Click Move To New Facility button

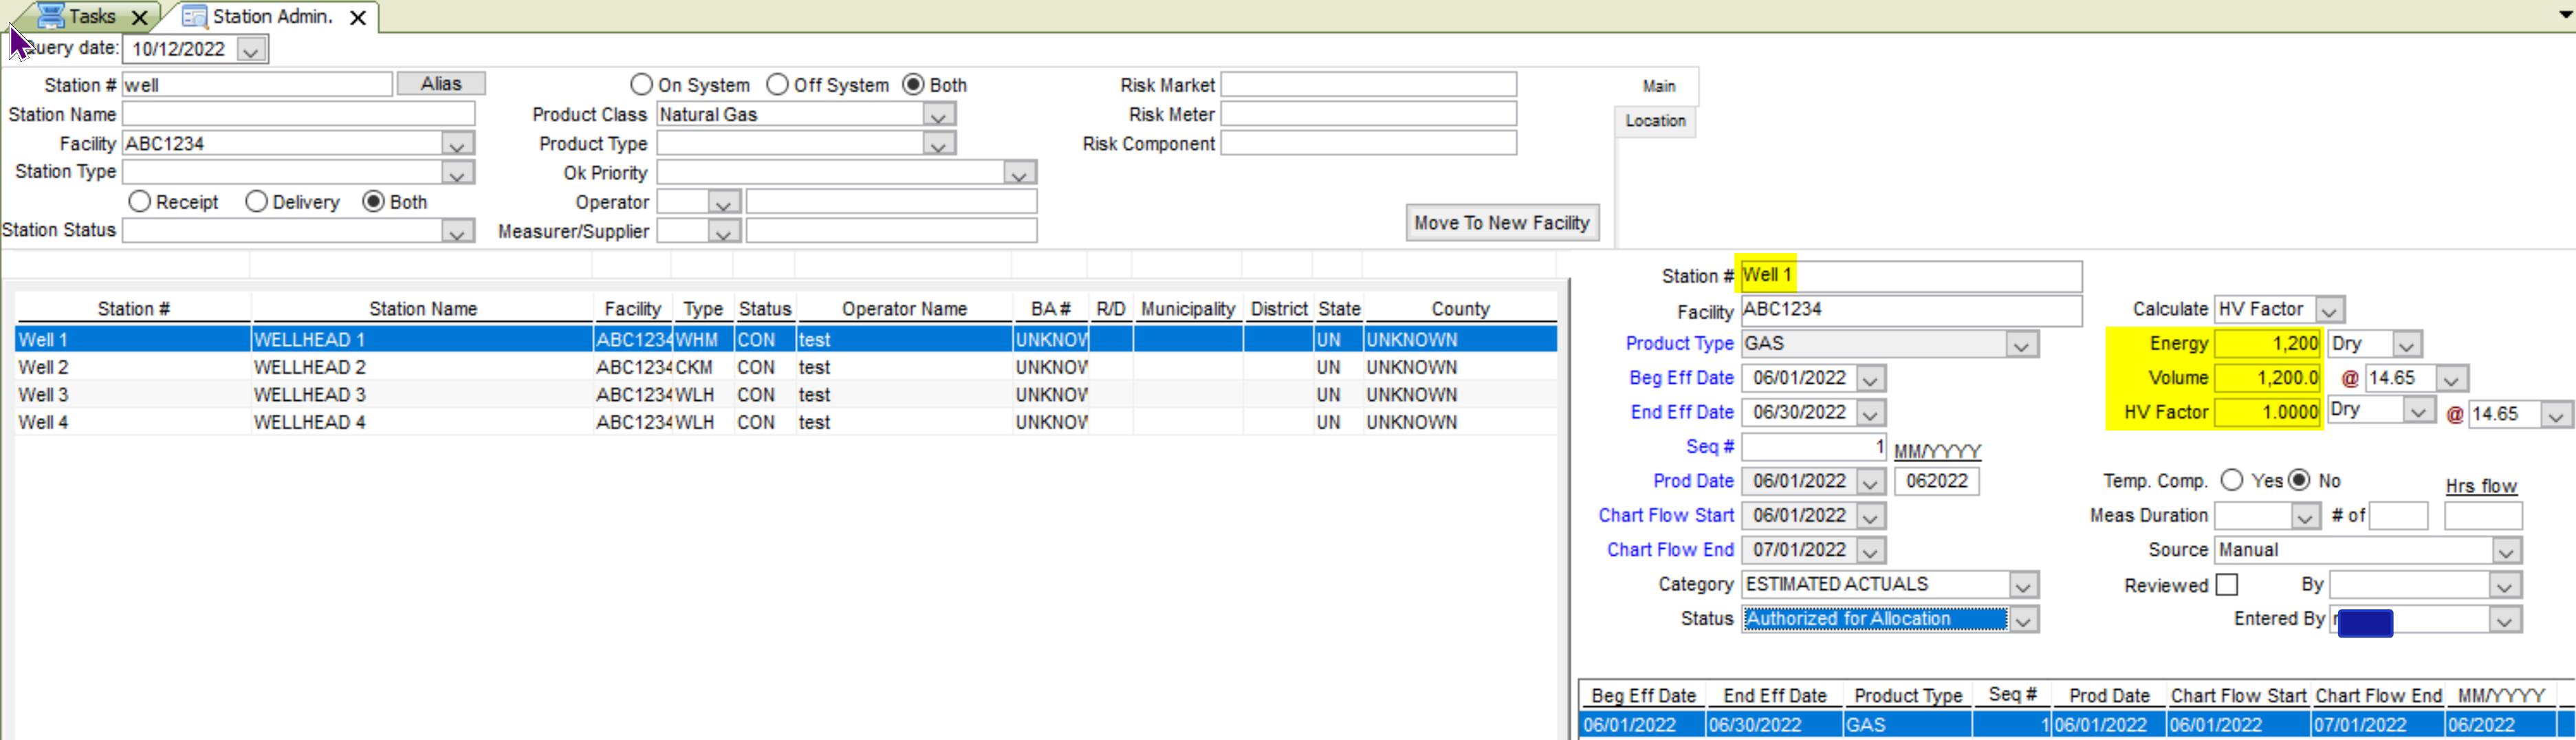(x=1501, y=223)
